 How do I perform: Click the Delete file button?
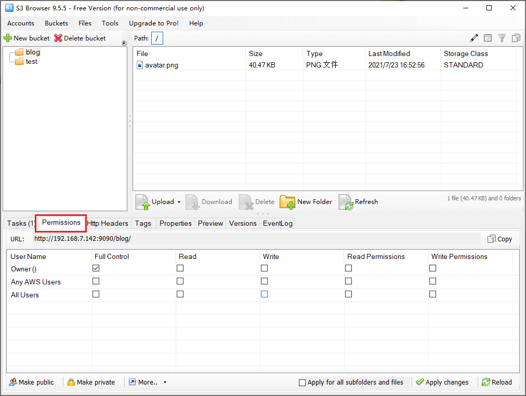click(x=257, y=202)
